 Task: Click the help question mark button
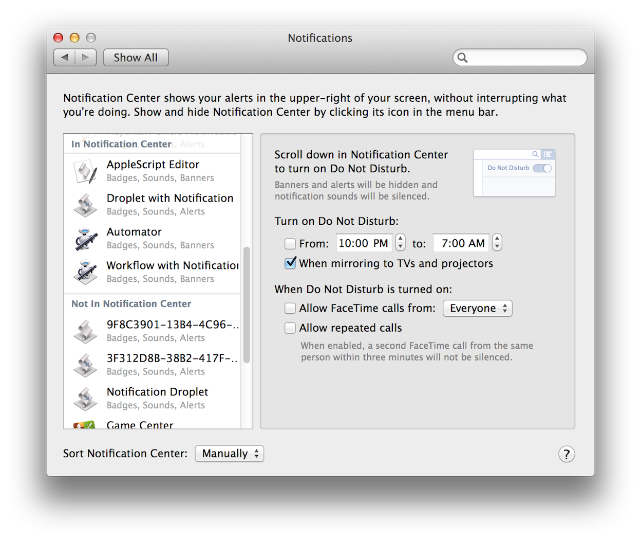[566, 454]
